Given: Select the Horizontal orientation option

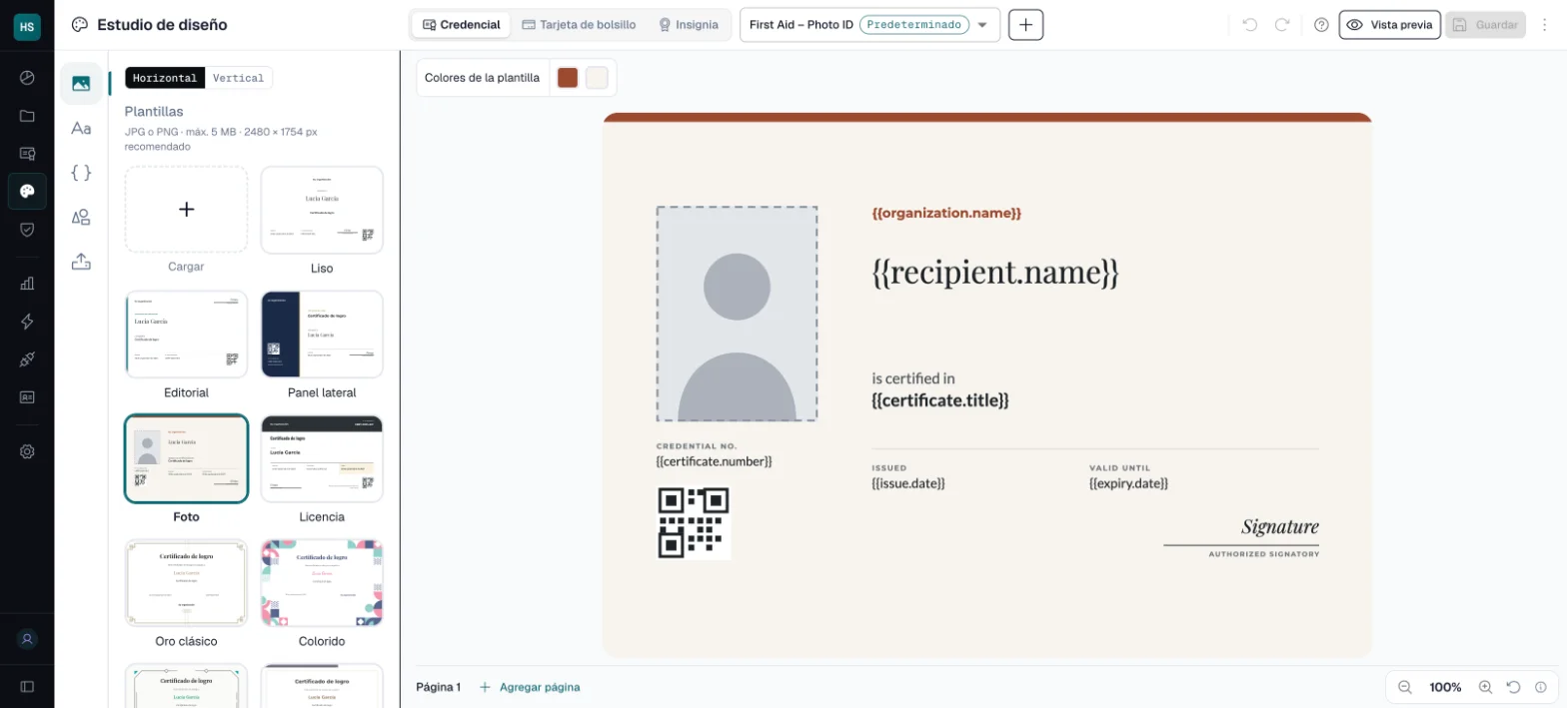Looking at the screenshot, I should point(165,78).
